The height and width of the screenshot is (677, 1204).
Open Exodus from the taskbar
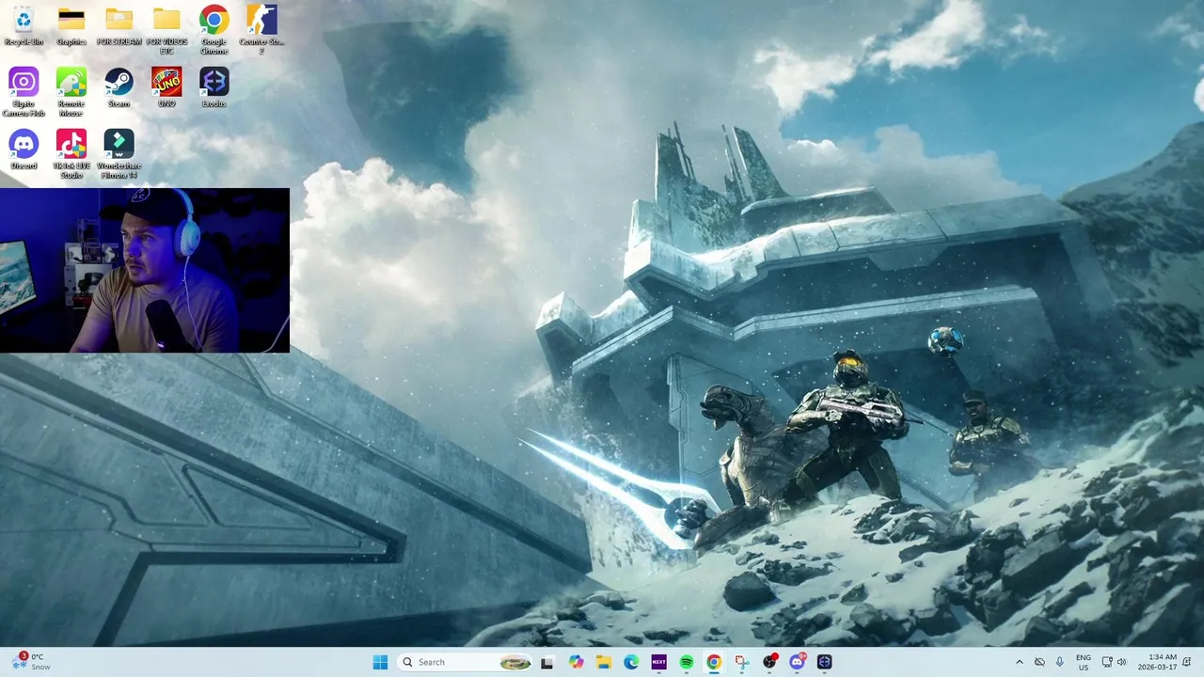825,662
